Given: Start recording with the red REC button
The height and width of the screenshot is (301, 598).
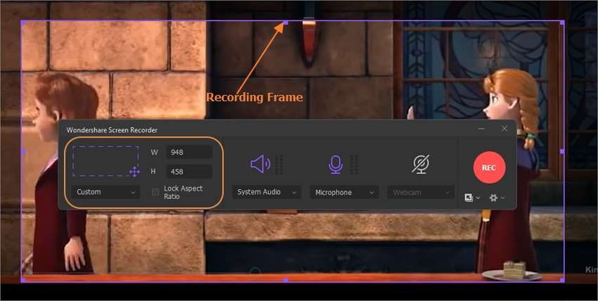Looking at the screenshot, I should (x=490, y=167).
